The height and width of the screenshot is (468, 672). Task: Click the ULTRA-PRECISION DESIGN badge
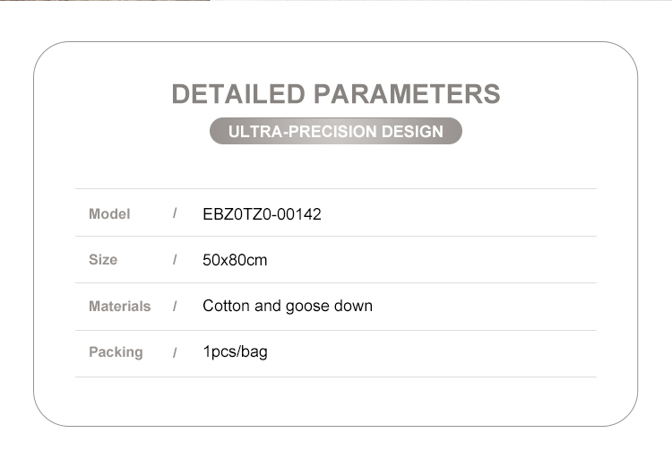tap(335, 132)
